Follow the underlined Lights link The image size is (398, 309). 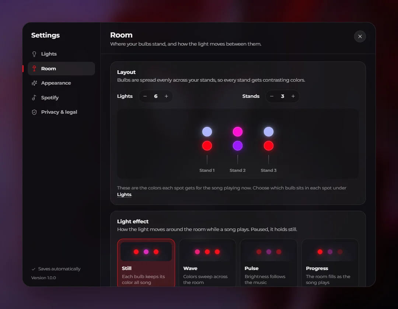coord(124,195)
